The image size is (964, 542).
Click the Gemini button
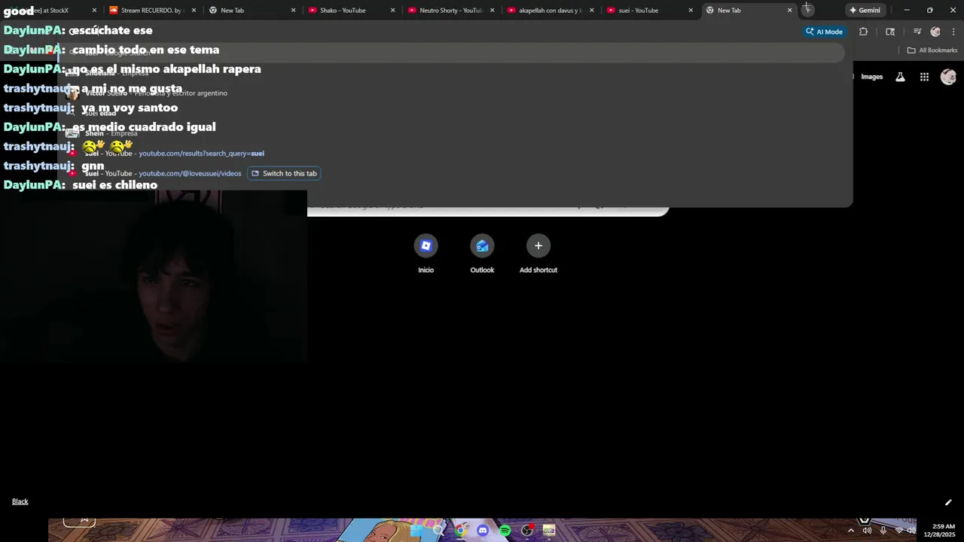tap(865, 11)
